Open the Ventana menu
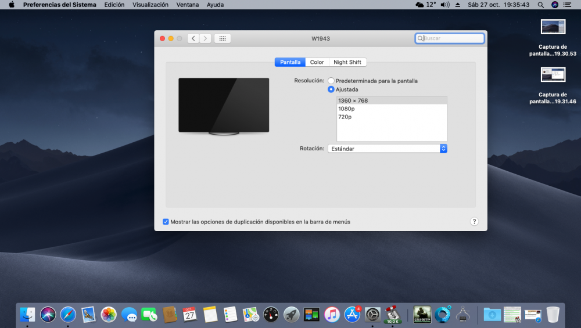The height and width of the screenshot is (328, 581). coord(188,5)
